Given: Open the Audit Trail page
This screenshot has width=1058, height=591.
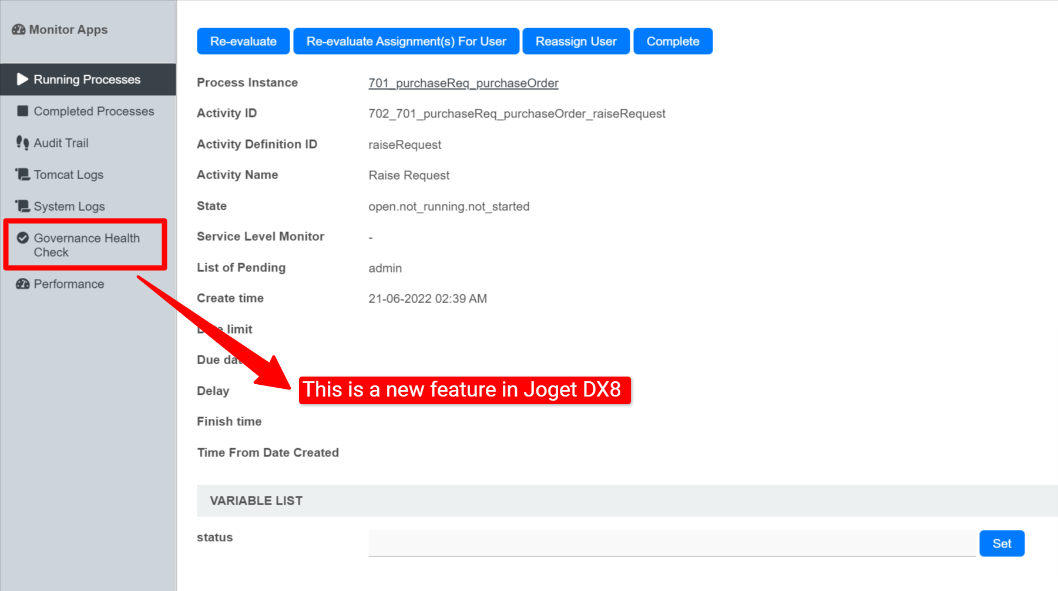Looking at the screenshot, I should (88, 143).
